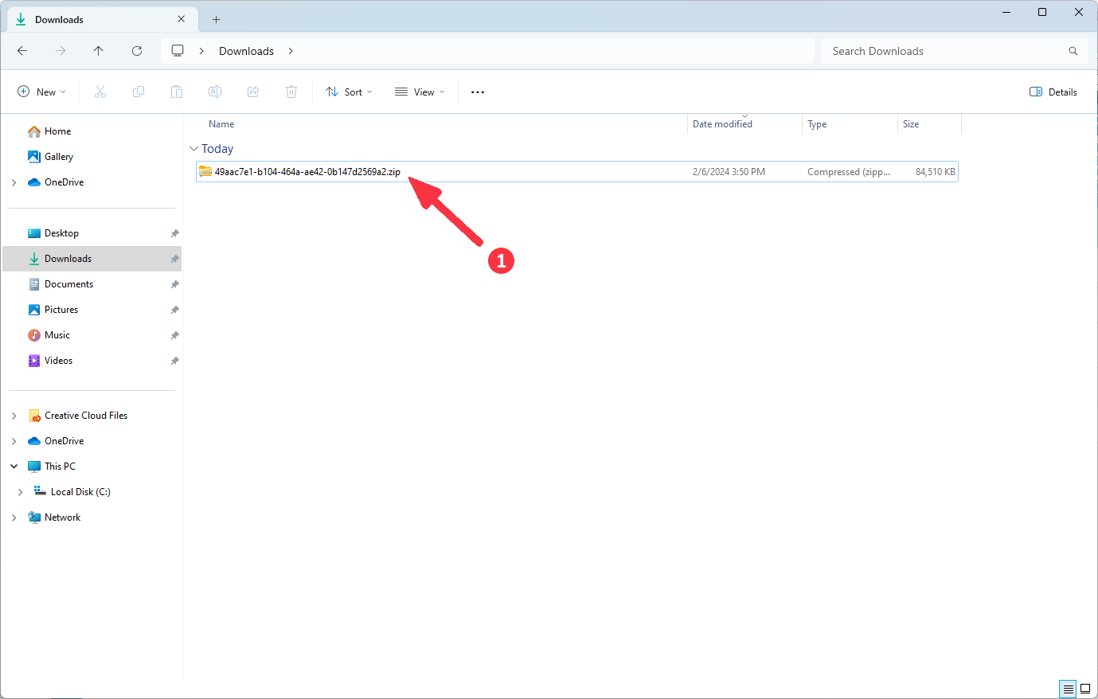1098x699 pixels.
Task: Click the Delete trash icon
Action: [291, 92]
